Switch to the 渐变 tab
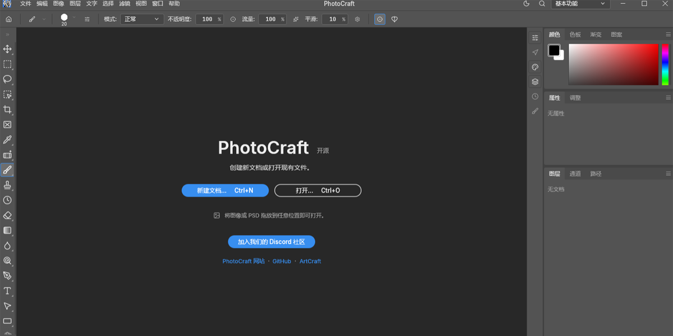The image size is (673, 336). 596,34
